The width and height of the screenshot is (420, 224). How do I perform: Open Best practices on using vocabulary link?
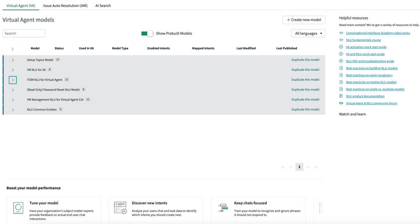click(370, 75)
